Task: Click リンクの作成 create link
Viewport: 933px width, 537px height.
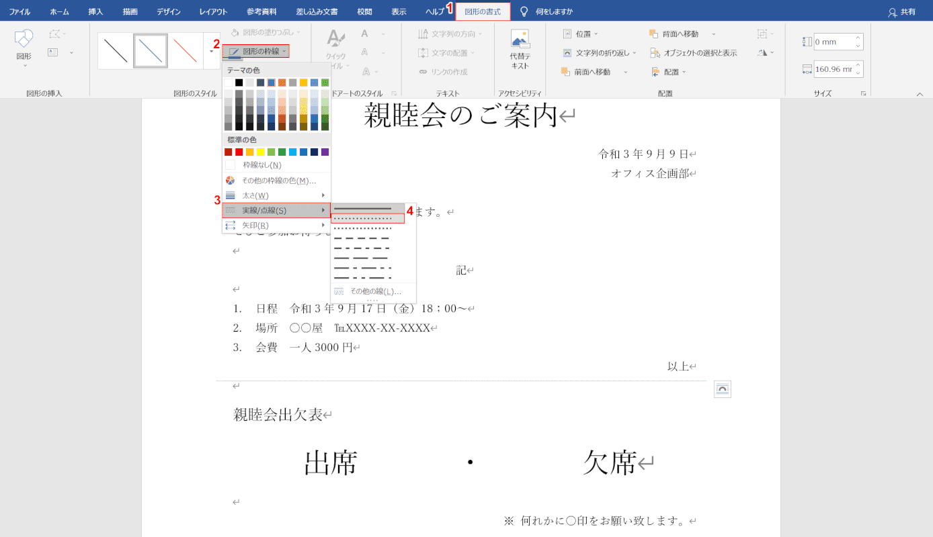Action: (443, 72)
